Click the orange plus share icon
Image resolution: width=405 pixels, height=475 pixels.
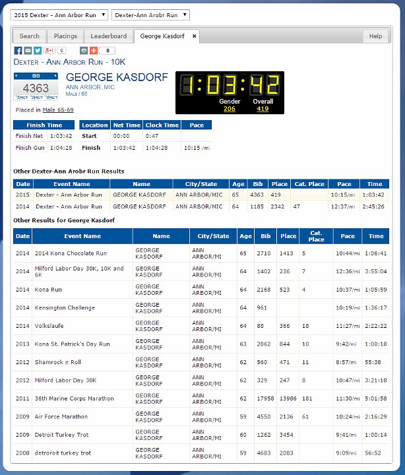point(94,50)
